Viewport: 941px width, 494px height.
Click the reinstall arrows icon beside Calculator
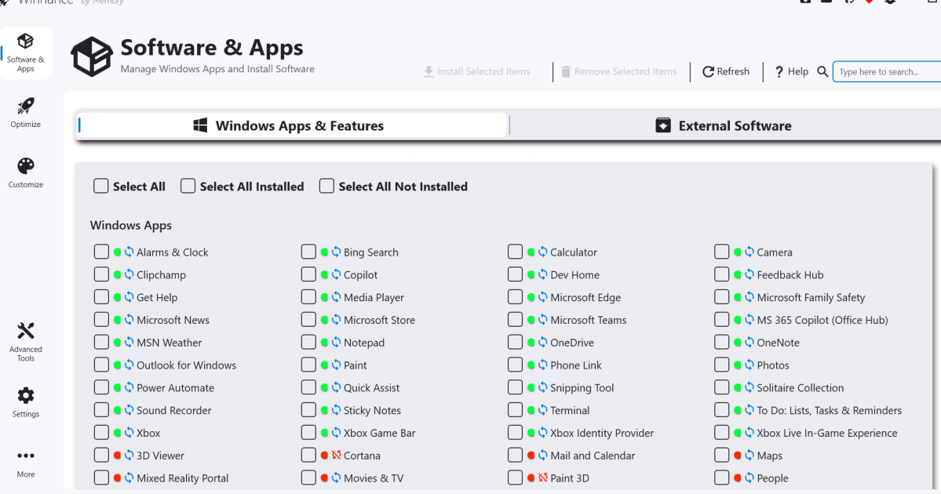click(542, 252)
